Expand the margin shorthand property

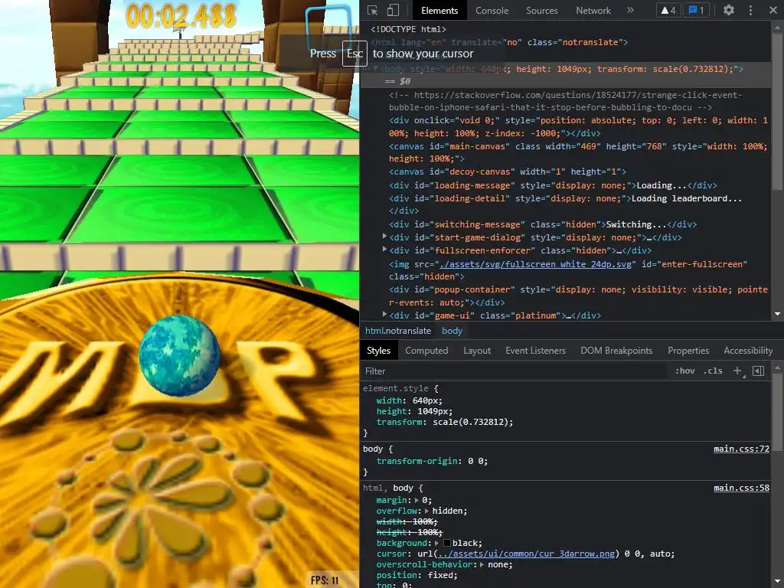(x=417, y=500)
